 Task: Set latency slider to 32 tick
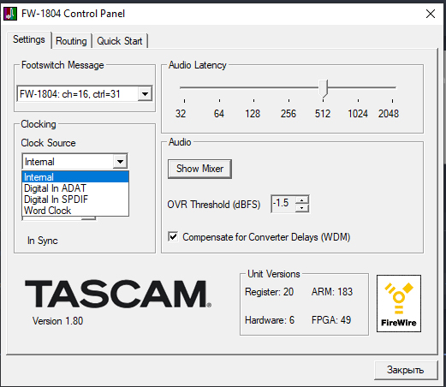coord(184,101)
